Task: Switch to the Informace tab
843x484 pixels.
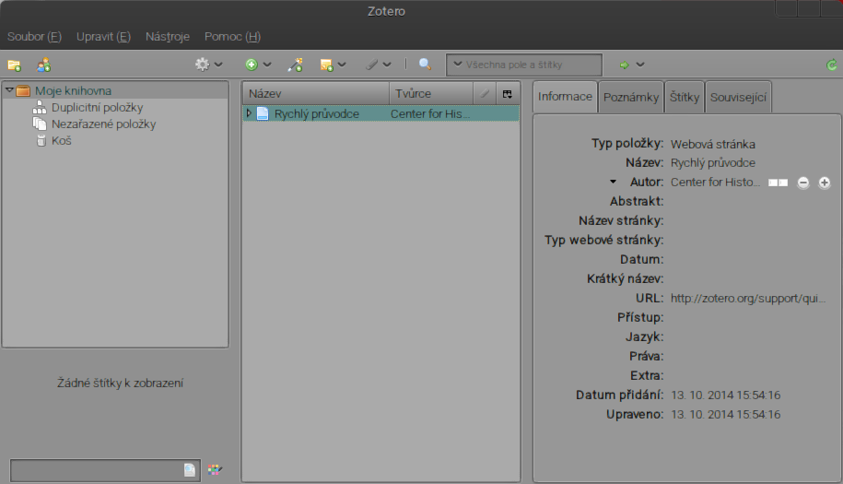Action: pos(565,97)
